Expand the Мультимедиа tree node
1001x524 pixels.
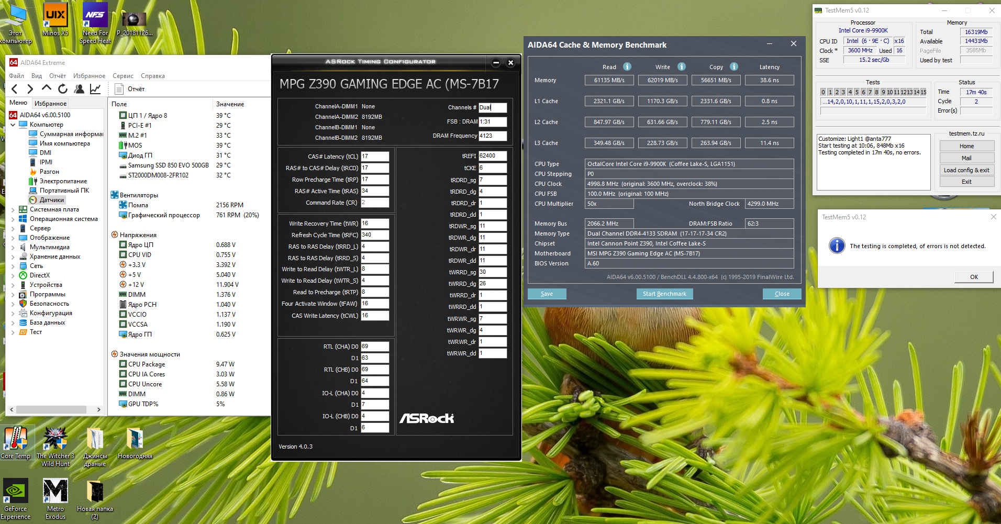click(13, 247)
